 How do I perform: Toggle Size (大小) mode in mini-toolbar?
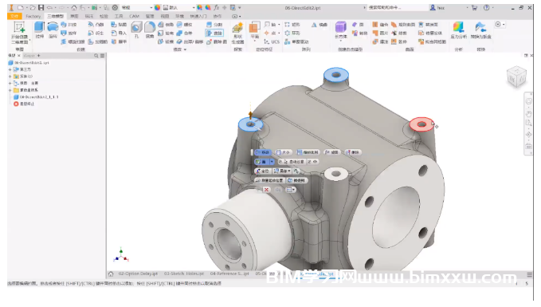pos(284,152)
